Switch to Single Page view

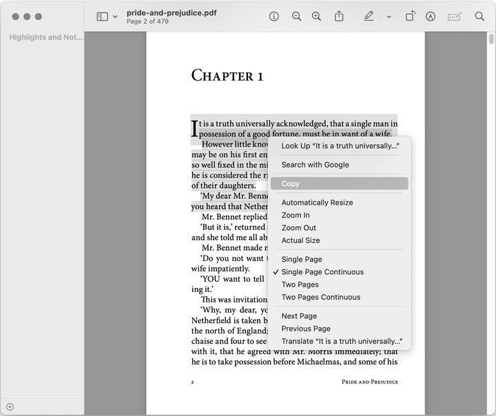[x=340, y=260]
